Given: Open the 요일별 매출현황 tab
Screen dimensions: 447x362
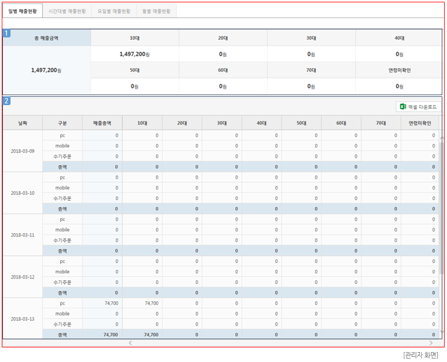Looking at the screenshot, I should [x=113, y=11].
